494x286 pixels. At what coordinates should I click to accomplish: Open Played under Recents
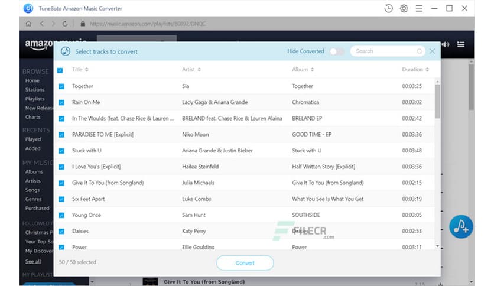(x=33, y=139)
